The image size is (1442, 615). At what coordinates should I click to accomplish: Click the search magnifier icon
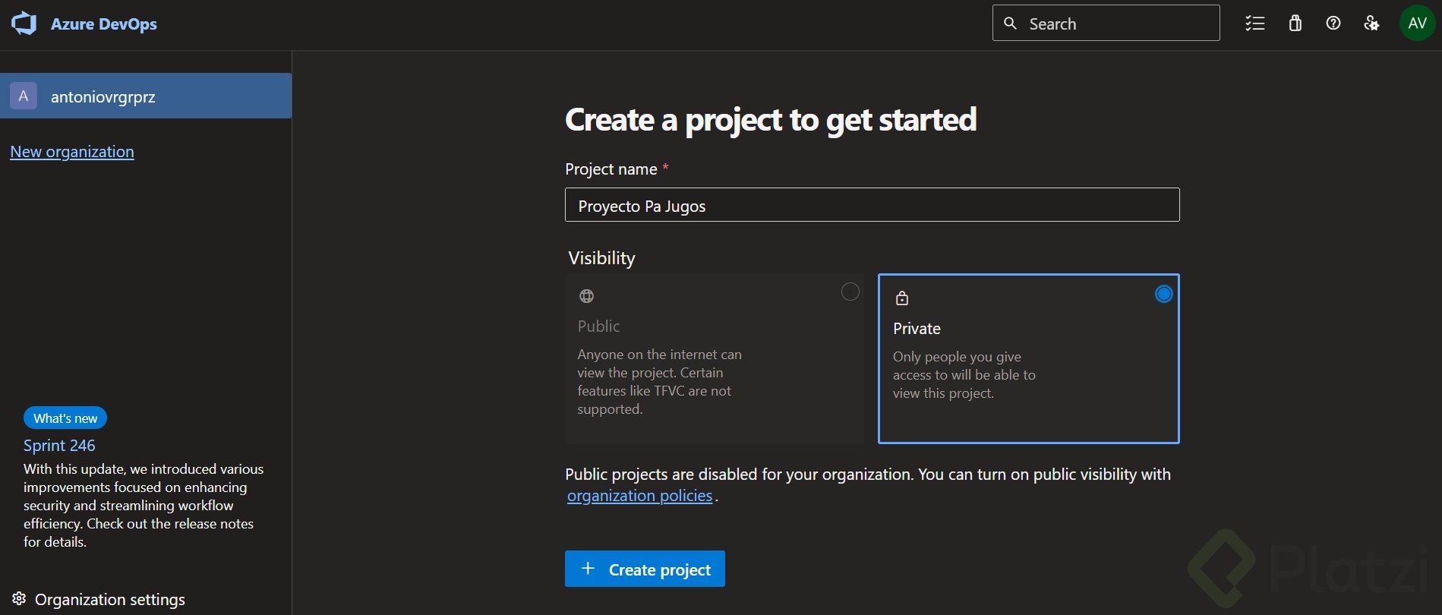(1010, 24)
